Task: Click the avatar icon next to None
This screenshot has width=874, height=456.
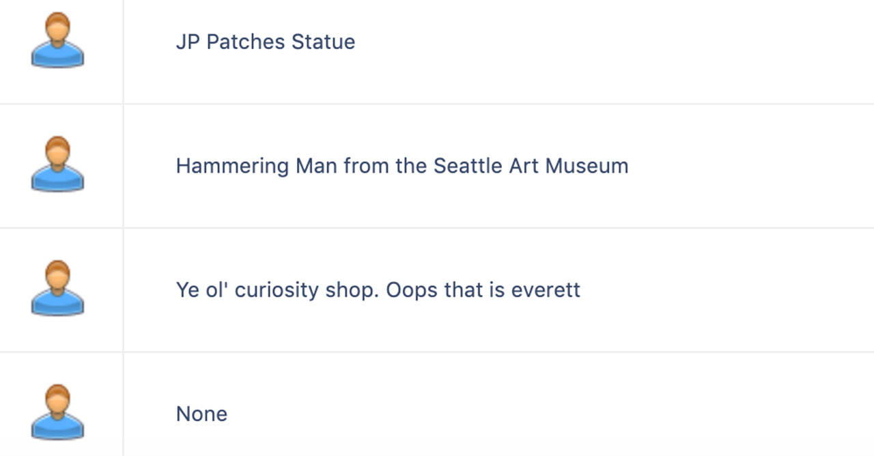Action: 57,413
